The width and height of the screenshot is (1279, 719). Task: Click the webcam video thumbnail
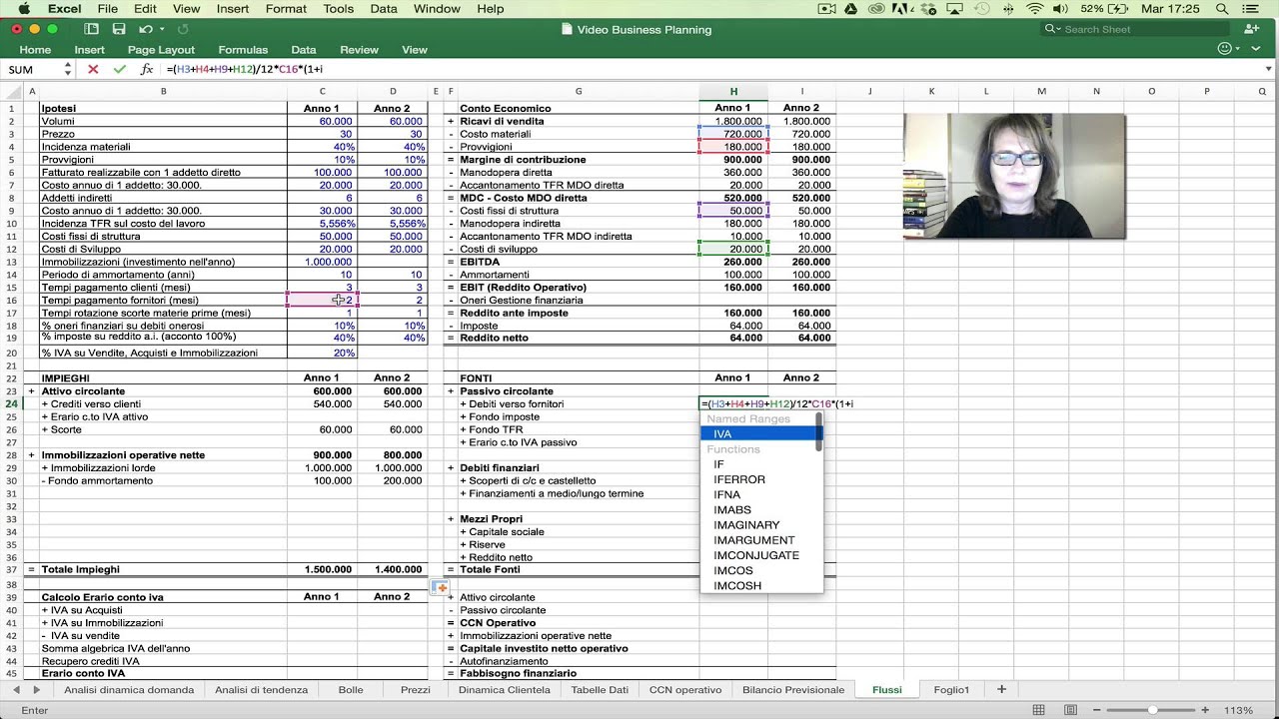click(x=1014, y=176)
